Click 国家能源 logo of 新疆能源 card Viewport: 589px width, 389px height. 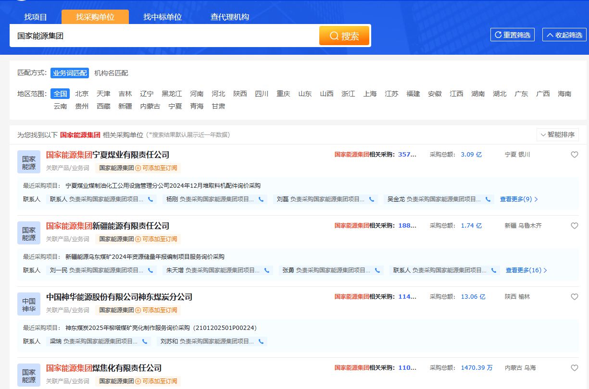pyautogui.click(x=29, y=233)
